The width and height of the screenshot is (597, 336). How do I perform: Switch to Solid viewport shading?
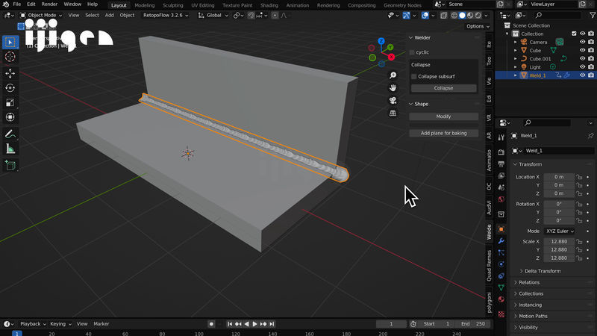coord(462,15)
